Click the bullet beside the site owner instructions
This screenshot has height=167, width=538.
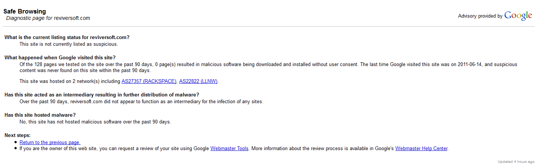[15, 148]
